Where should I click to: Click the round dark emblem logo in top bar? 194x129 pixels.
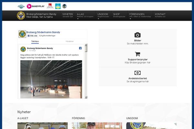click(64, 6)
